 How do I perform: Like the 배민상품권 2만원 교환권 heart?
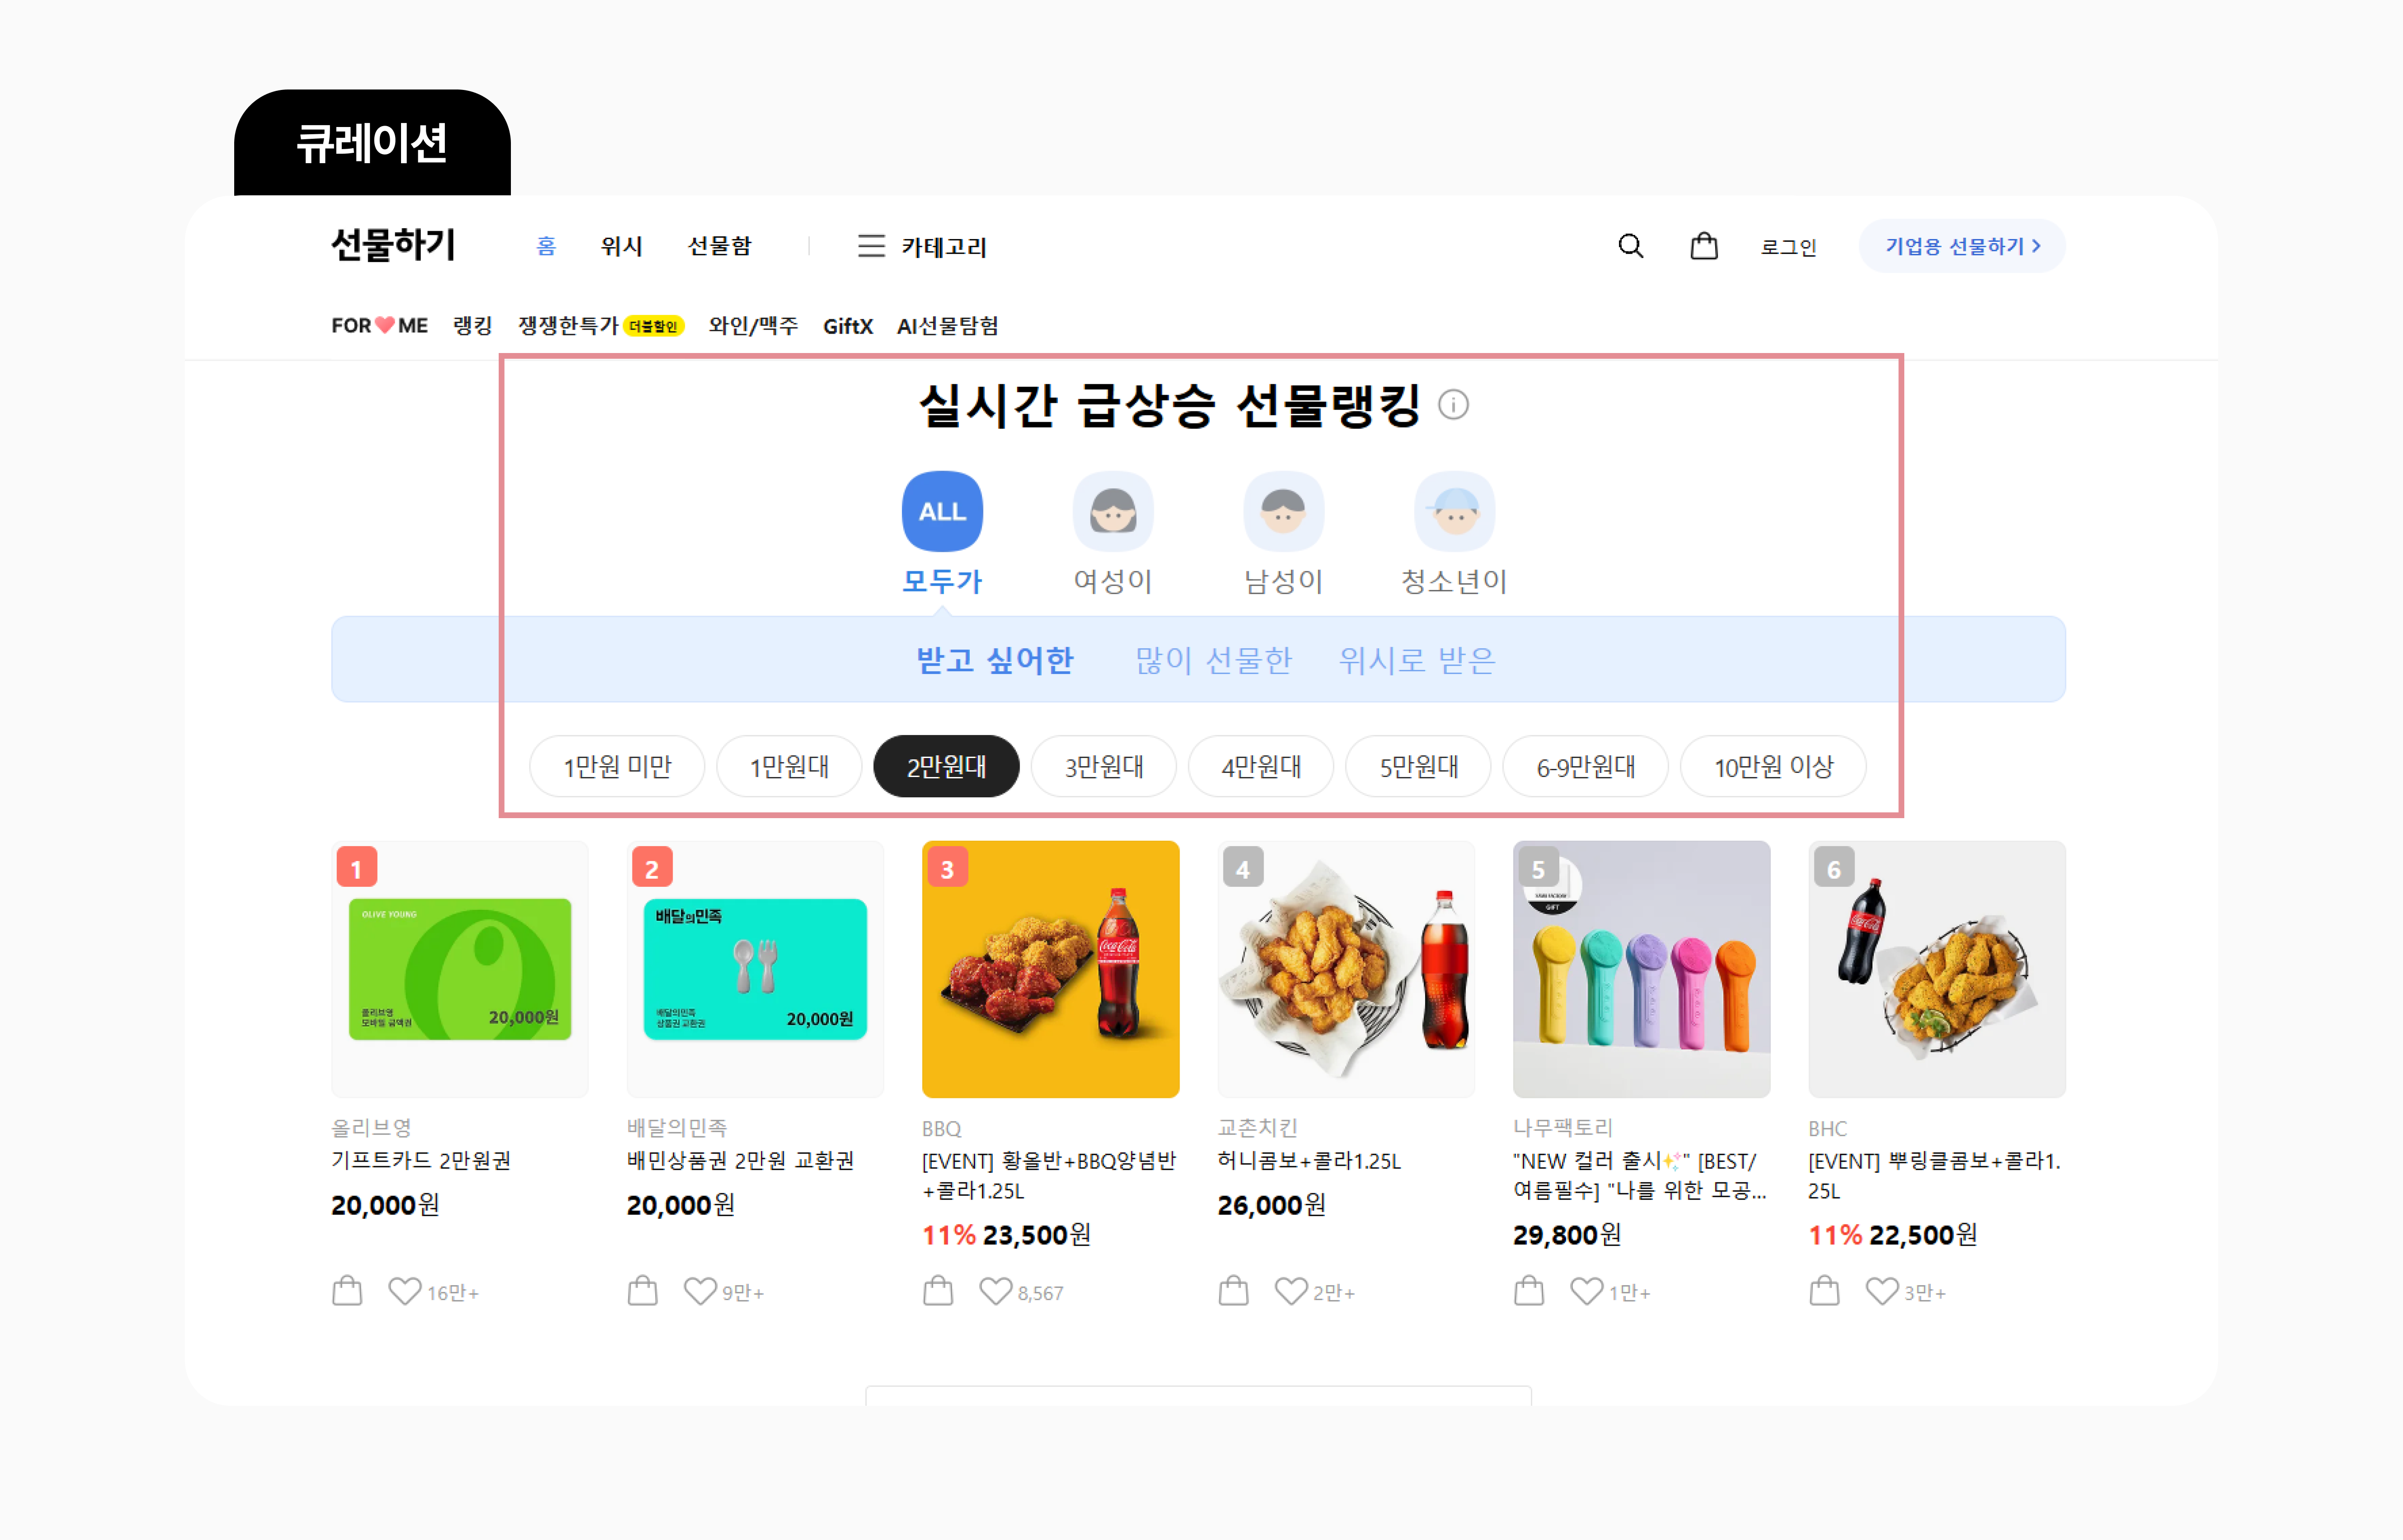(x=700, y=1291)
